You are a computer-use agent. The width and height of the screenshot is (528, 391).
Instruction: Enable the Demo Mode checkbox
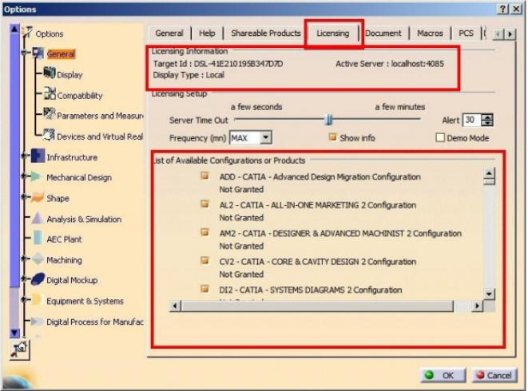[439, 138]
